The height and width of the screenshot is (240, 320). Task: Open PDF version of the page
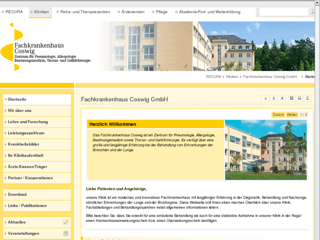point(291,99)
